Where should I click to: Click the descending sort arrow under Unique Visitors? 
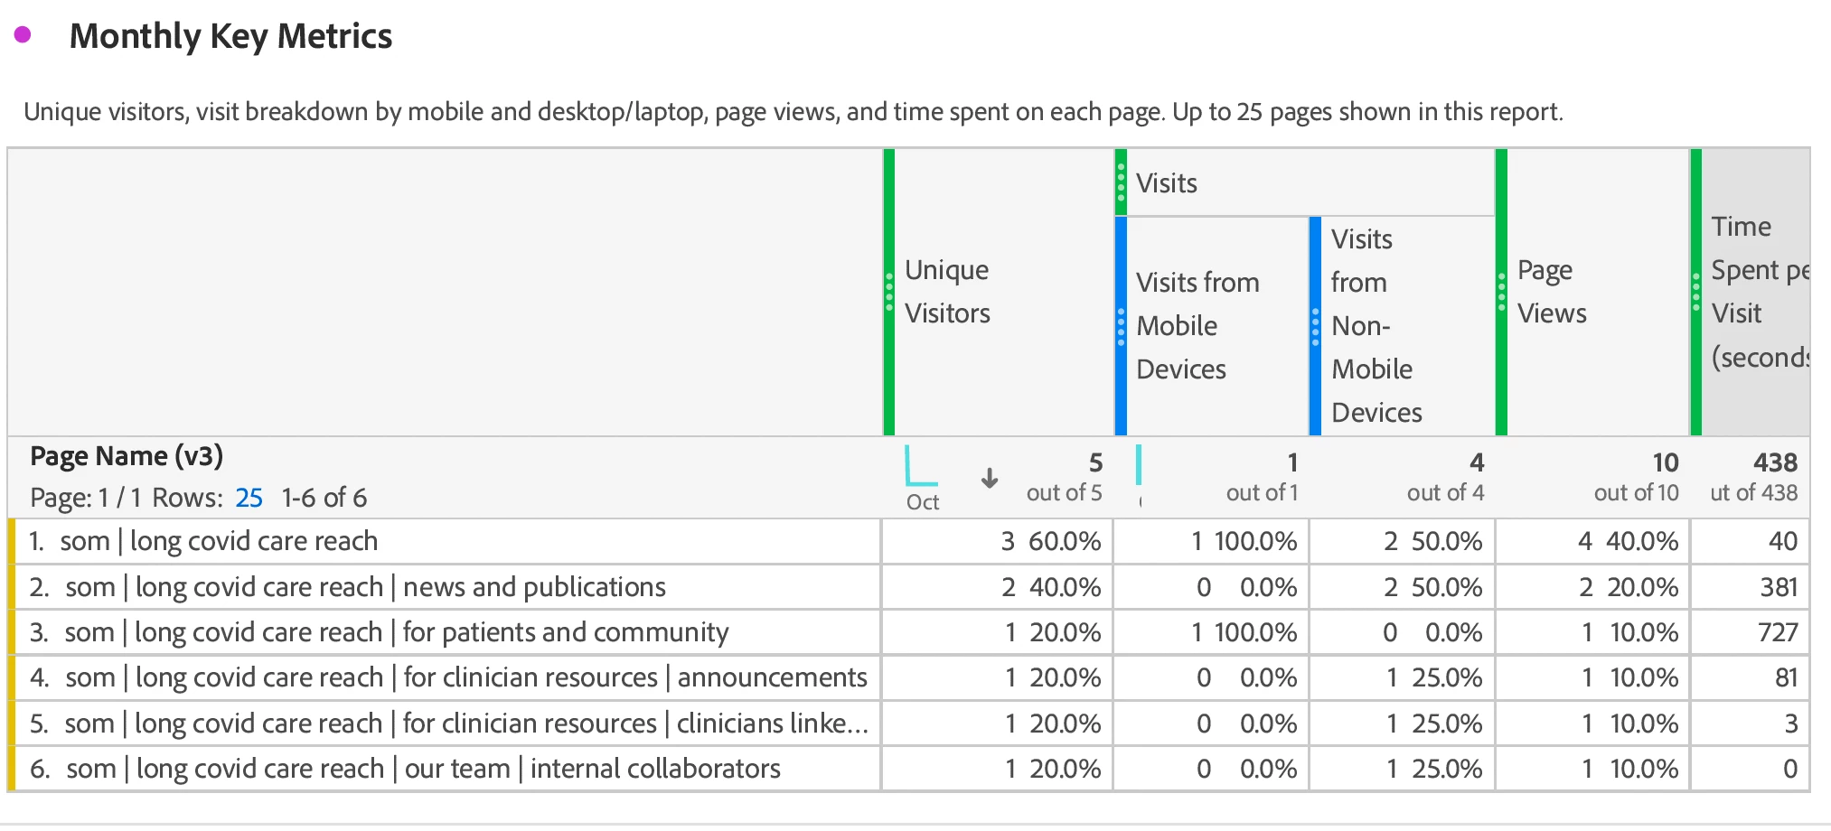(x=990, y=478)
